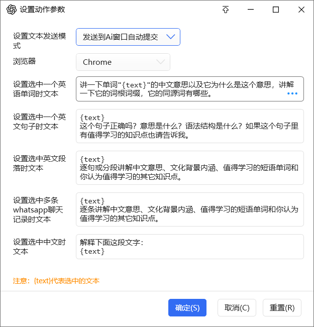Click the 设置文本发送模式 combo box text
This screenshot has height=327, width=314.
tap(120, 37)
